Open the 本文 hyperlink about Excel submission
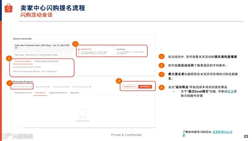This screenshot has height=141, width=252. tap(230, 91)
